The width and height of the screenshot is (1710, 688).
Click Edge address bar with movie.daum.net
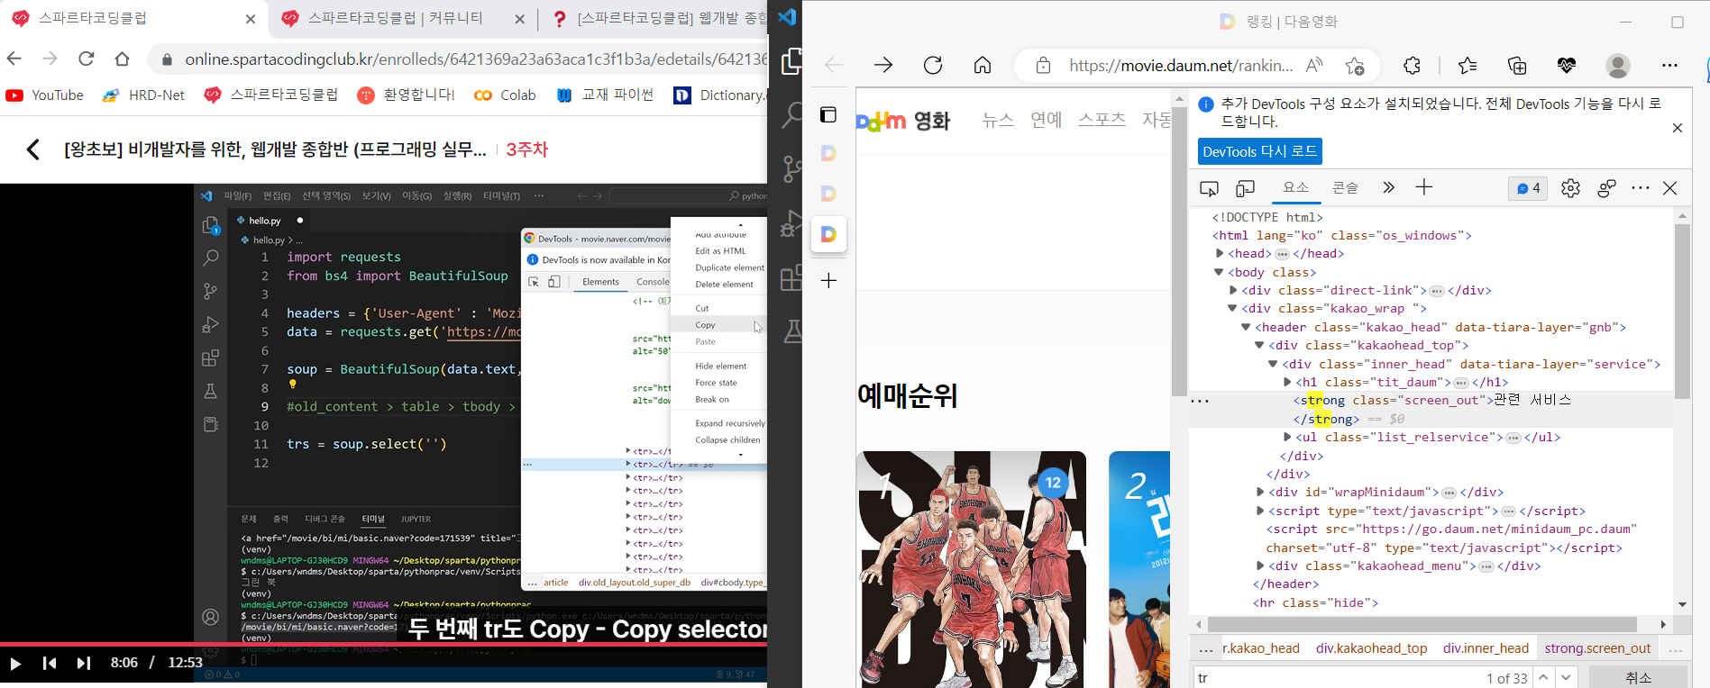pos(1180,65)
